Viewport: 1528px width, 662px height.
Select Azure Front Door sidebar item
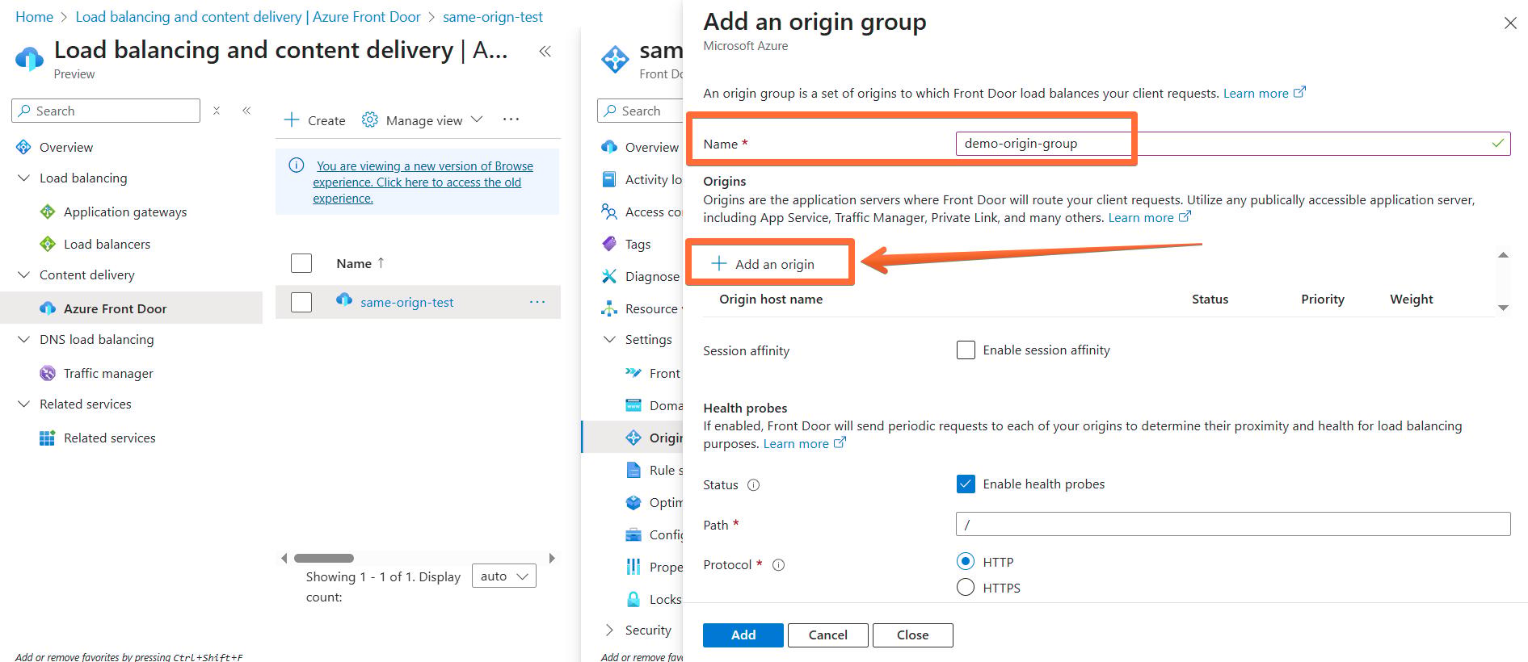pos(131,308)
